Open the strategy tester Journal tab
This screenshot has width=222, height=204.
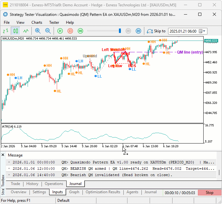tap(151, 192)
